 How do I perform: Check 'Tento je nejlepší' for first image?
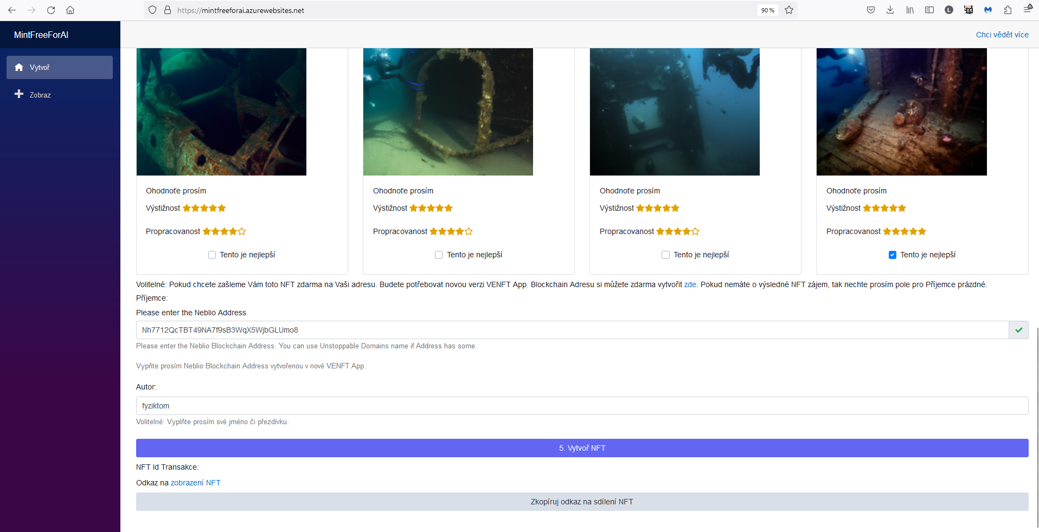(212, 255)
